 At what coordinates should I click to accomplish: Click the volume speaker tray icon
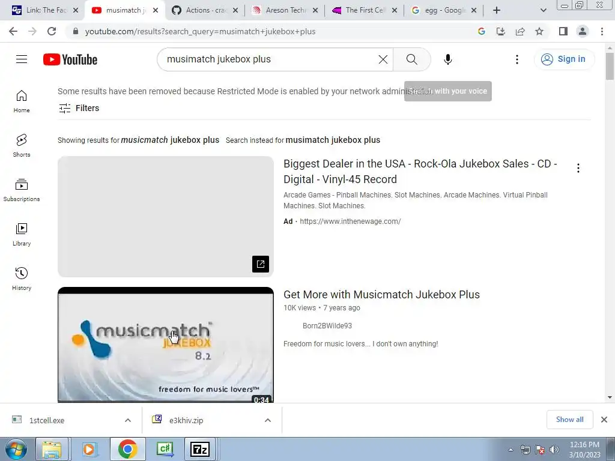click(x=554, y=450)
